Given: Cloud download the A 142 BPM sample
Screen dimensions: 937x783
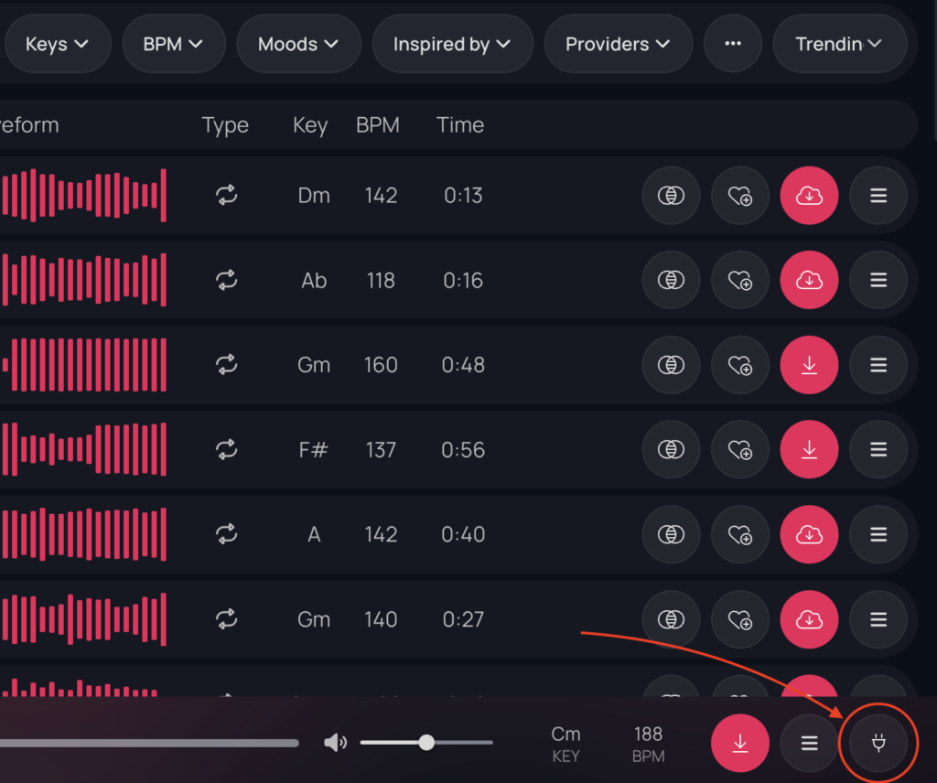Looking at the screenshot, I should [x=809, y=534].
